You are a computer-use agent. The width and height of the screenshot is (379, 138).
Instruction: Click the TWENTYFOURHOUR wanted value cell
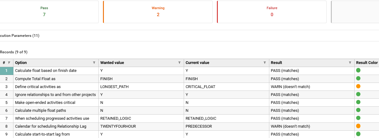point(118,126)
